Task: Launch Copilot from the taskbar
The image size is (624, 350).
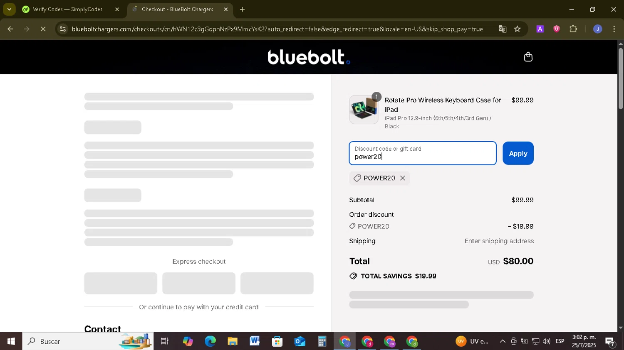Action: (x=188, y=341)
